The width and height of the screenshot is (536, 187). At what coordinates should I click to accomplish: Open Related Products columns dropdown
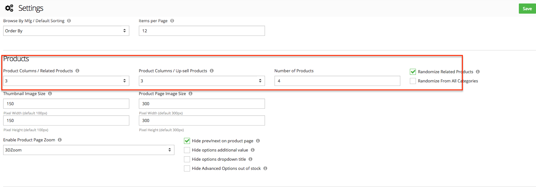click(x=66, y=81)
